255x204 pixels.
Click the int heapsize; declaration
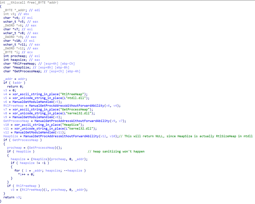[x=15, y=60]
